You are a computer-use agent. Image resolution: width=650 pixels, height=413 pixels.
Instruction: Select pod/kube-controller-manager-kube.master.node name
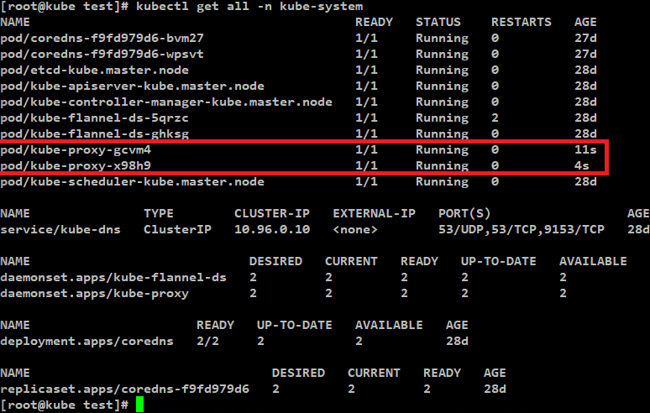166,102
